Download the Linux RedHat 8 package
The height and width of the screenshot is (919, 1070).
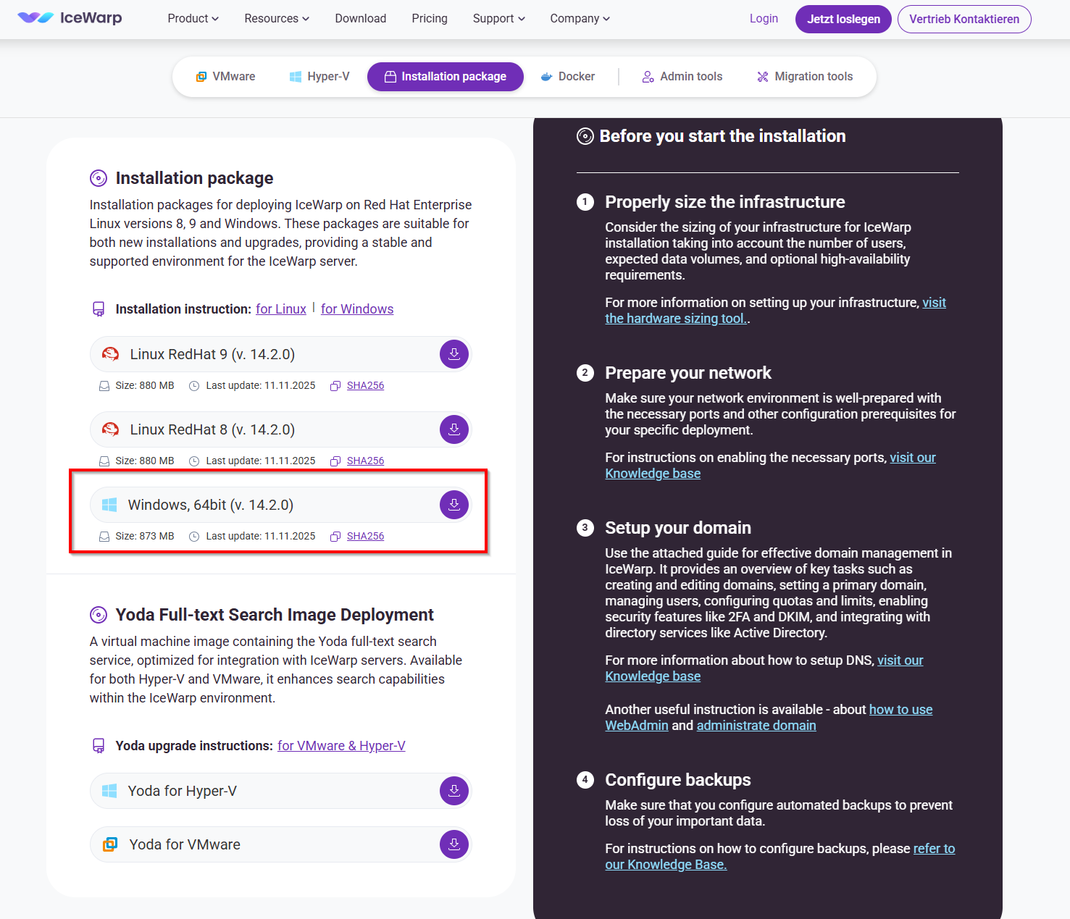[x=454, y=429]
